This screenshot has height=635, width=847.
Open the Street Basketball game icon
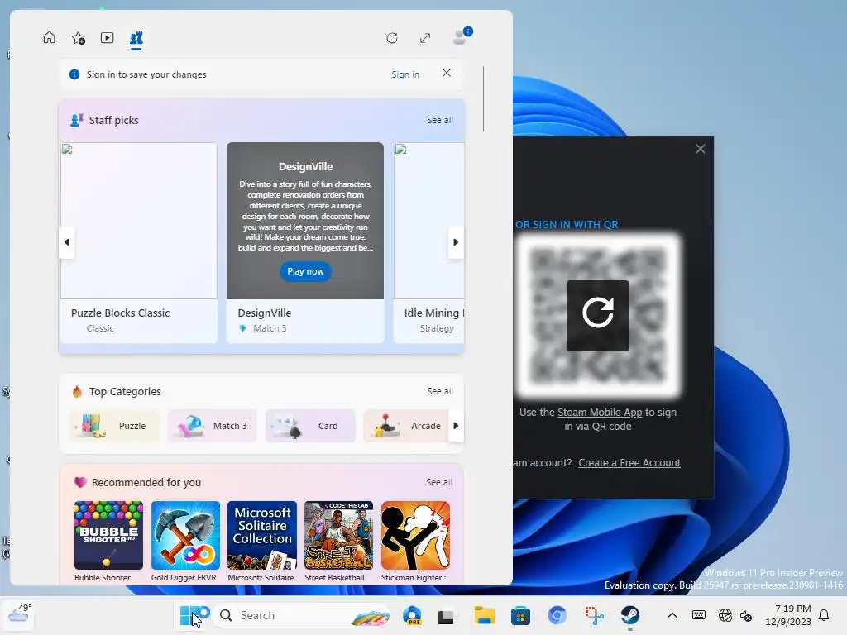click(x=338, y=535)
